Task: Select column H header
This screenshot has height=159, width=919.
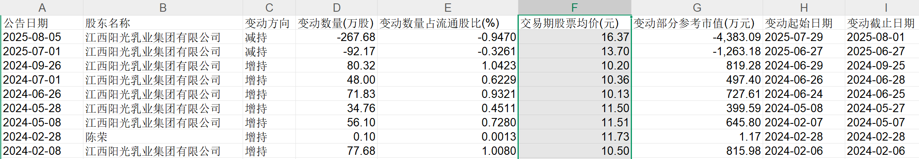Action: [804, 8]
